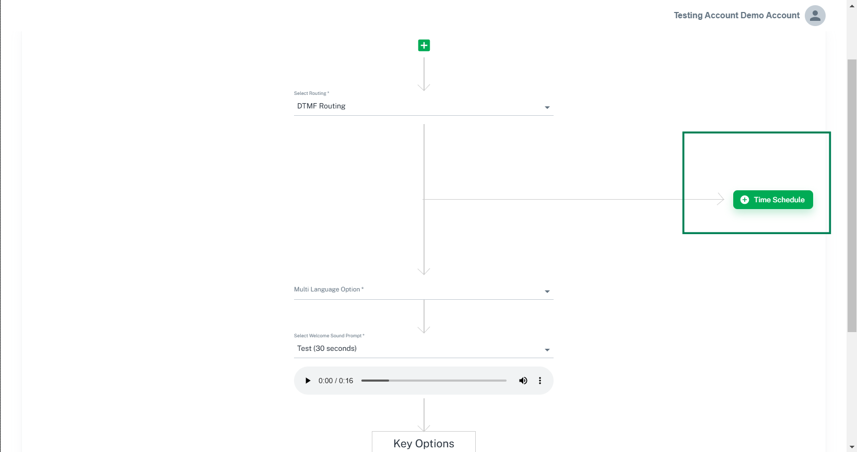
Task: Add a Time Schedule
Action: tap(773, 200)
